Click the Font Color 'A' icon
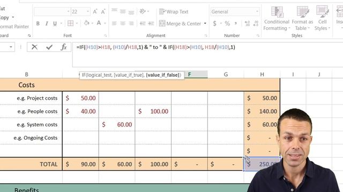The image size is (343, 192). (99, 23)
